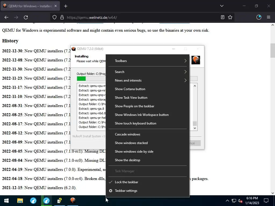Click installer log scroll up arrow
This screenshot has width=275, height=206.
[195, 86]
